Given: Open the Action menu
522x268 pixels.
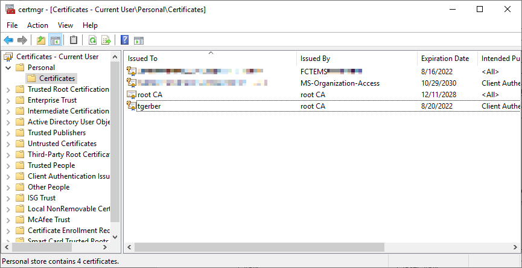Looking at the screenshot, I should coord(37,25).
